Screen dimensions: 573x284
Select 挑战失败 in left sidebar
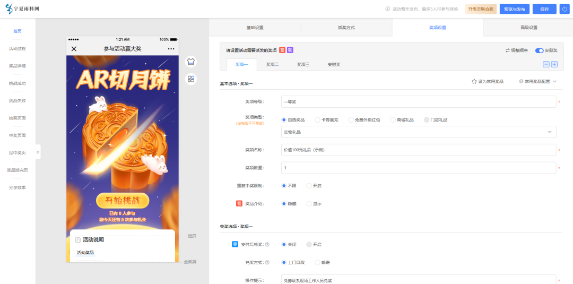18,100
